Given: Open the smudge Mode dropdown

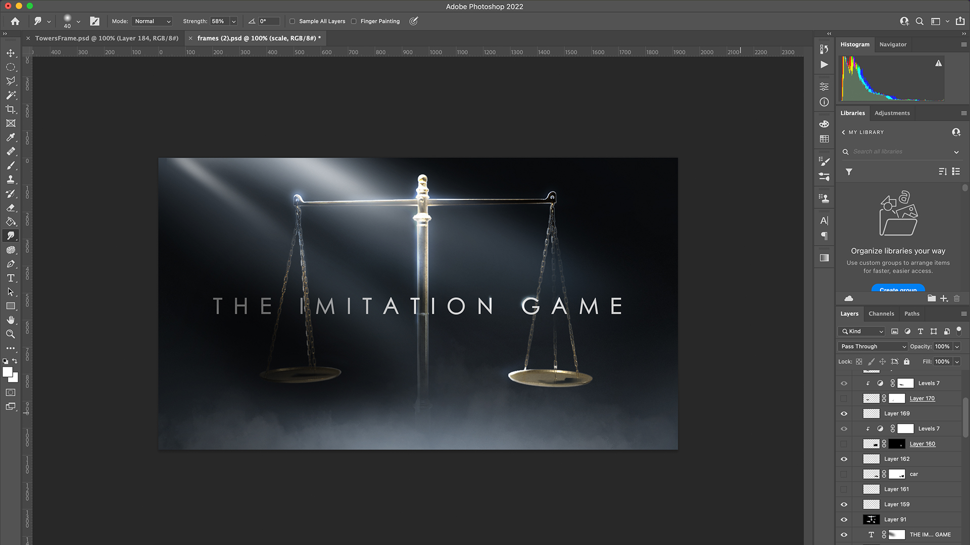Looking at the screenshot, I should pos(153,21).
